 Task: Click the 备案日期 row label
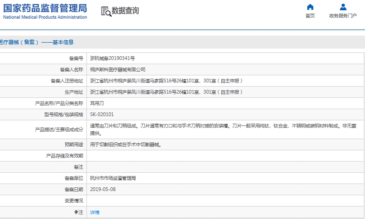[x=74, y=190]
